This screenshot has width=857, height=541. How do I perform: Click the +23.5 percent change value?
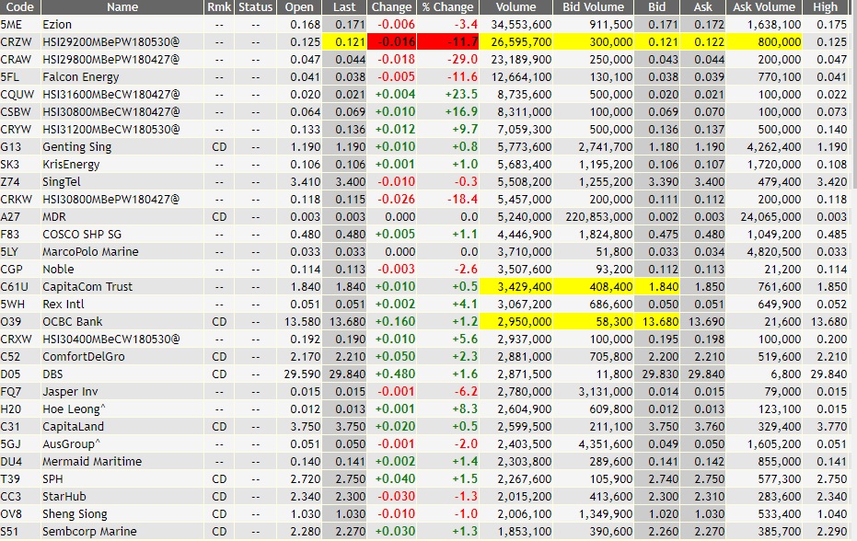tap(461, 95)
